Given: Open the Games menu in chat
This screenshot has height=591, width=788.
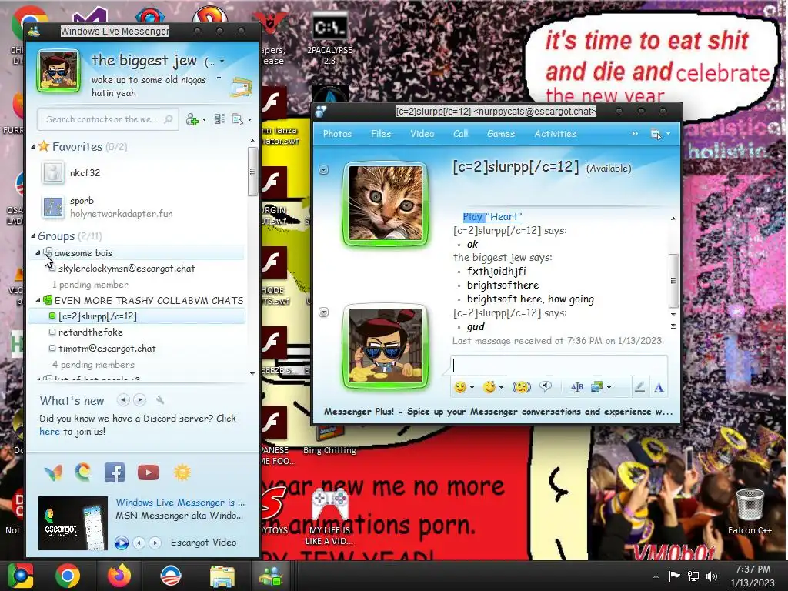Looking at the screenshot, I should [500, 134].
